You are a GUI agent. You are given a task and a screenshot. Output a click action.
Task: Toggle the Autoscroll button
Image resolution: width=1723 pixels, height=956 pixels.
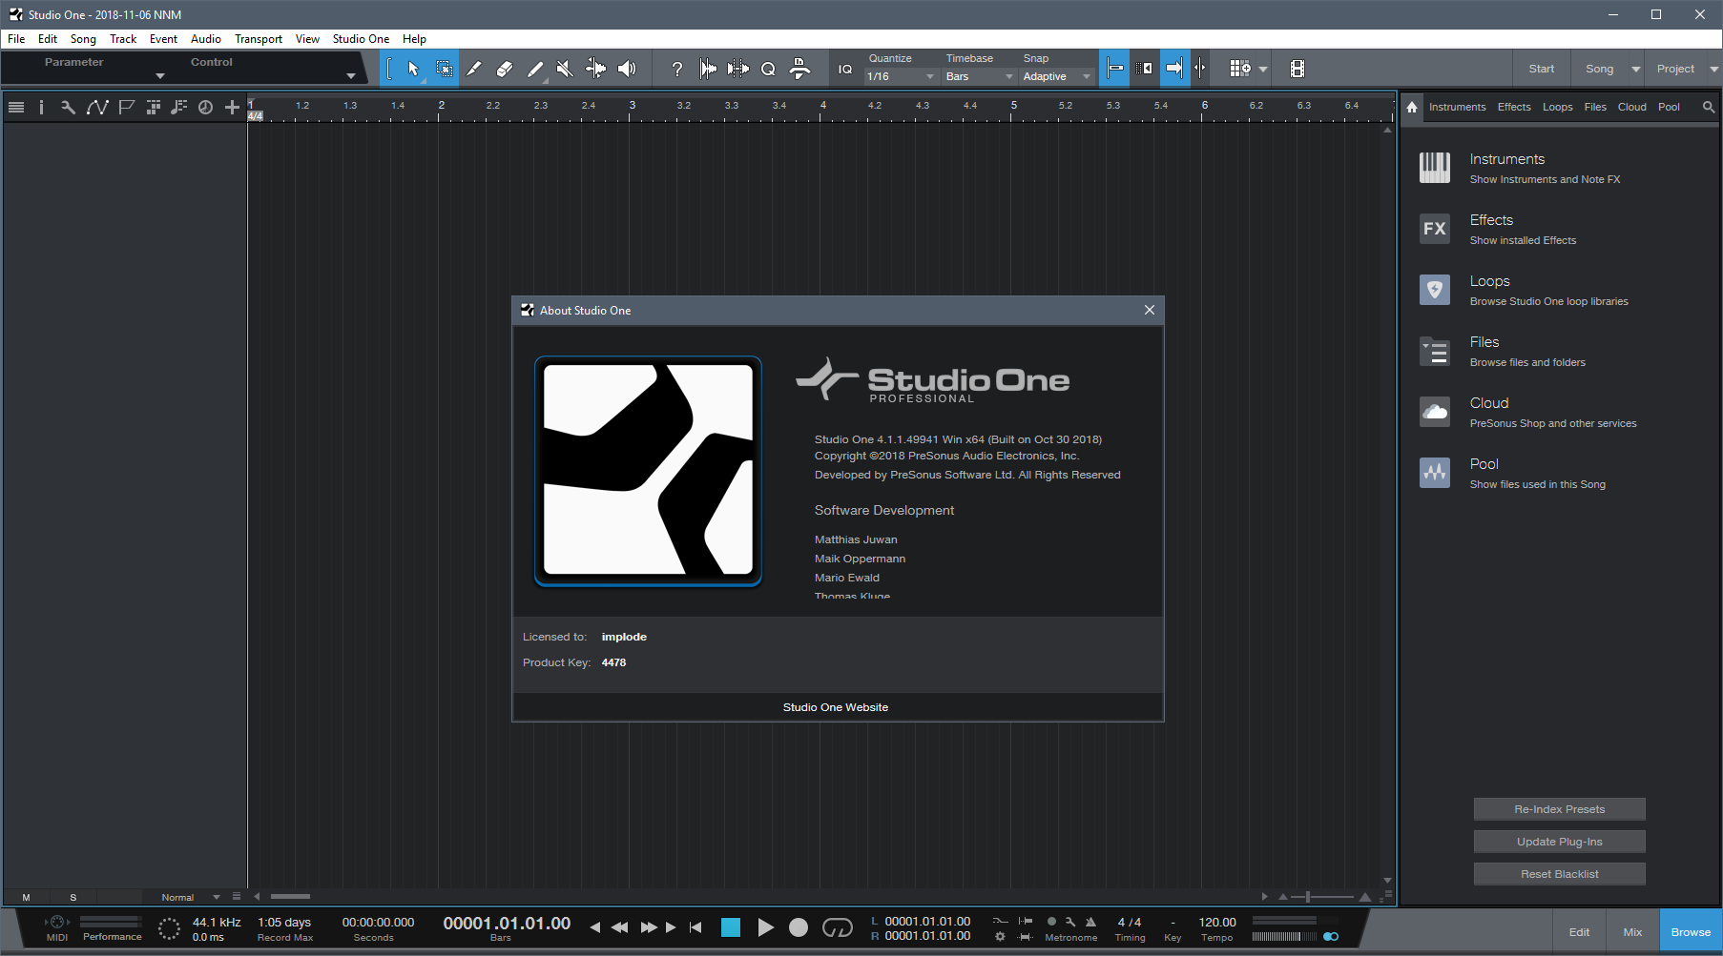point(1174,69)
